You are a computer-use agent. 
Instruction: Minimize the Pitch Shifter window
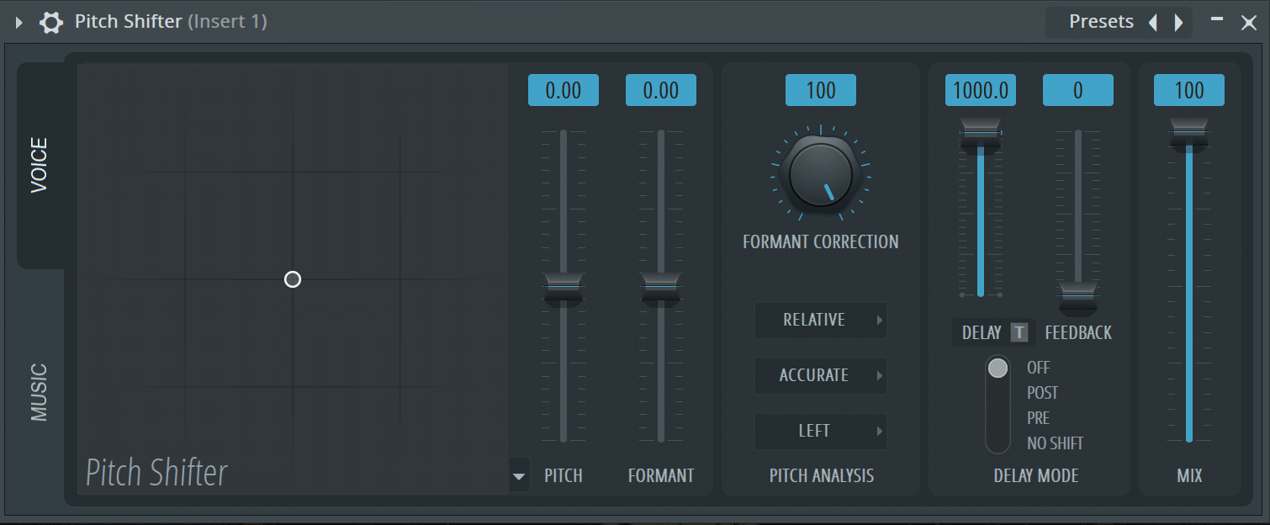(x=1217, y=19)
